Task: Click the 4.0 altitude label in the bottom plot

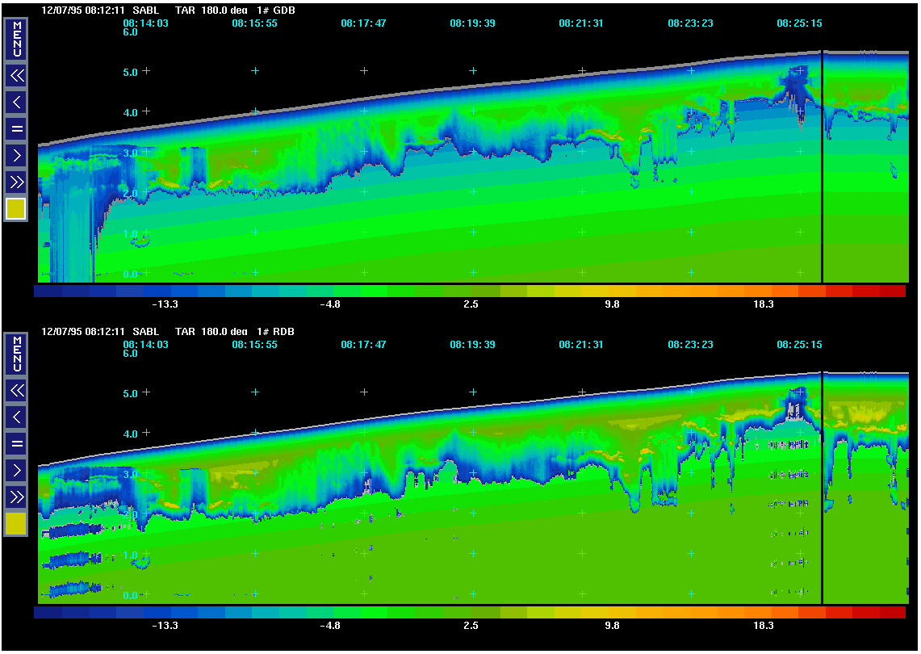Action: tap(130, 434)
